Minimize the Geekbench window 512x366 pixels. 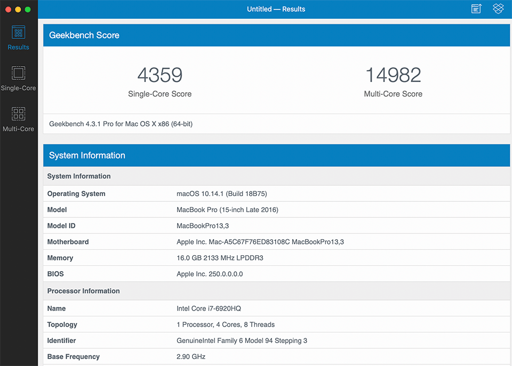[x=18, y=10]
